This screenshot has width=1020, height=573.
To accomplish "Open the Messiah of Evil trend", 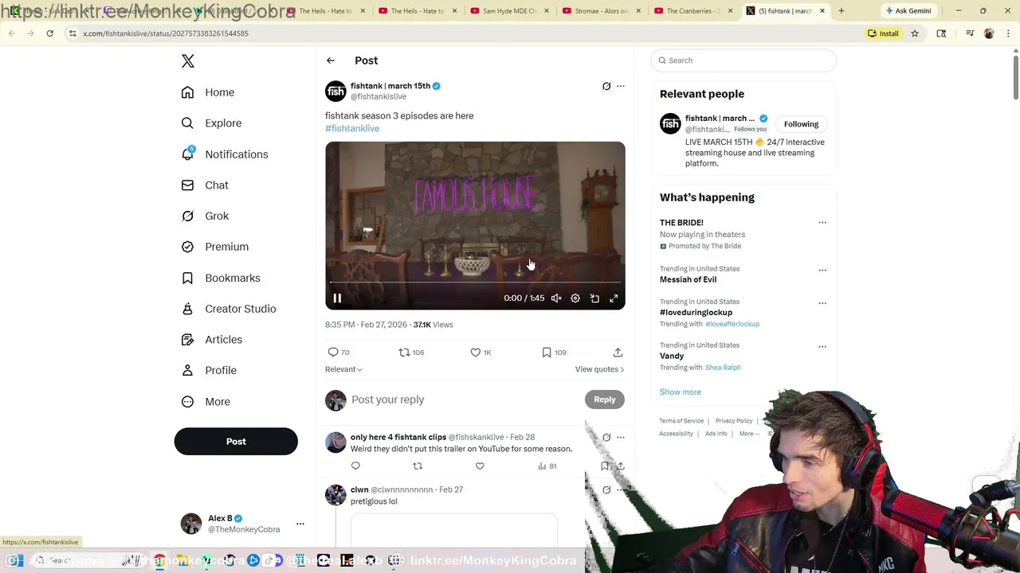I will [688, 279].
